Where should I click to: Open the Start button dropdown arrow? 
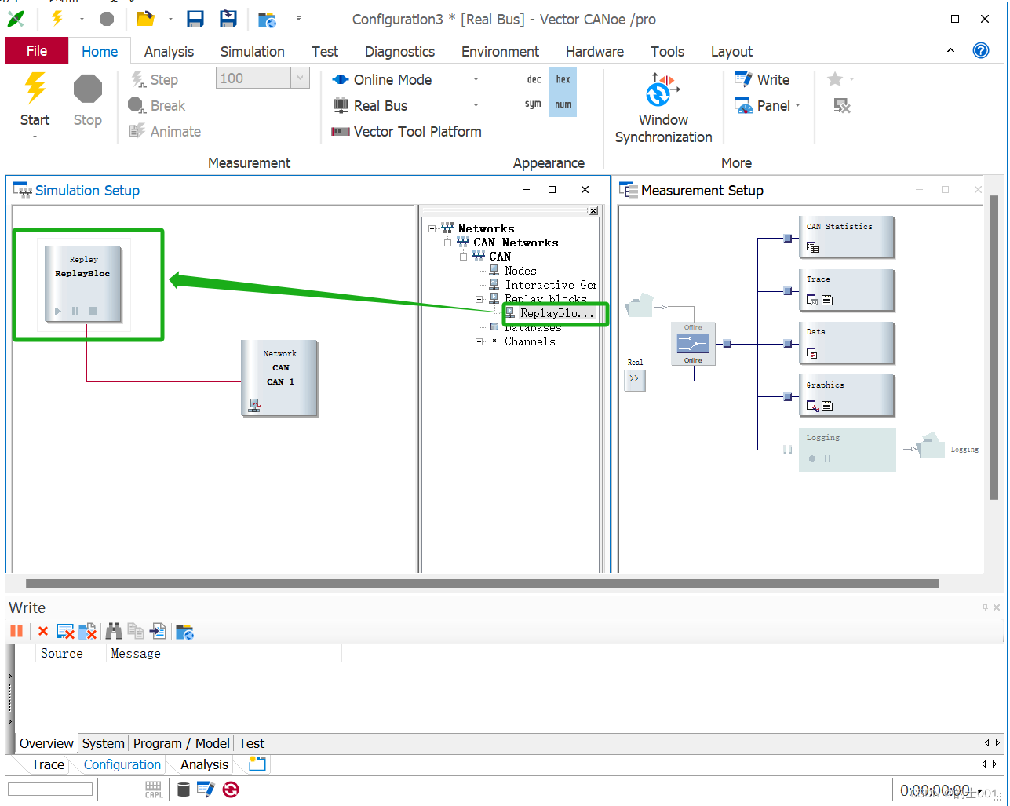pos(35,138)
